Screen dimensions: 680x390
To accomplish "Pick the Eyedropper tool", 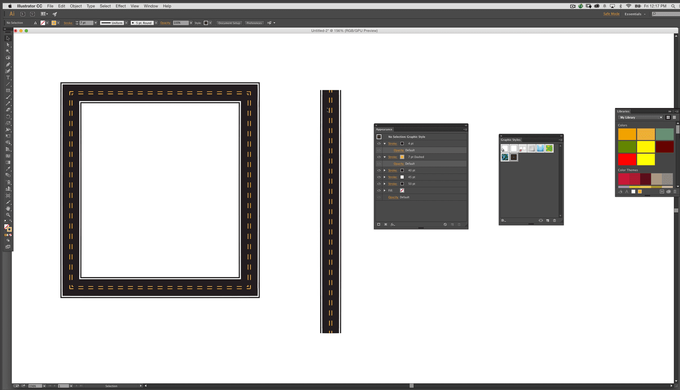I will pyautogui.click(x=8, y=169).
